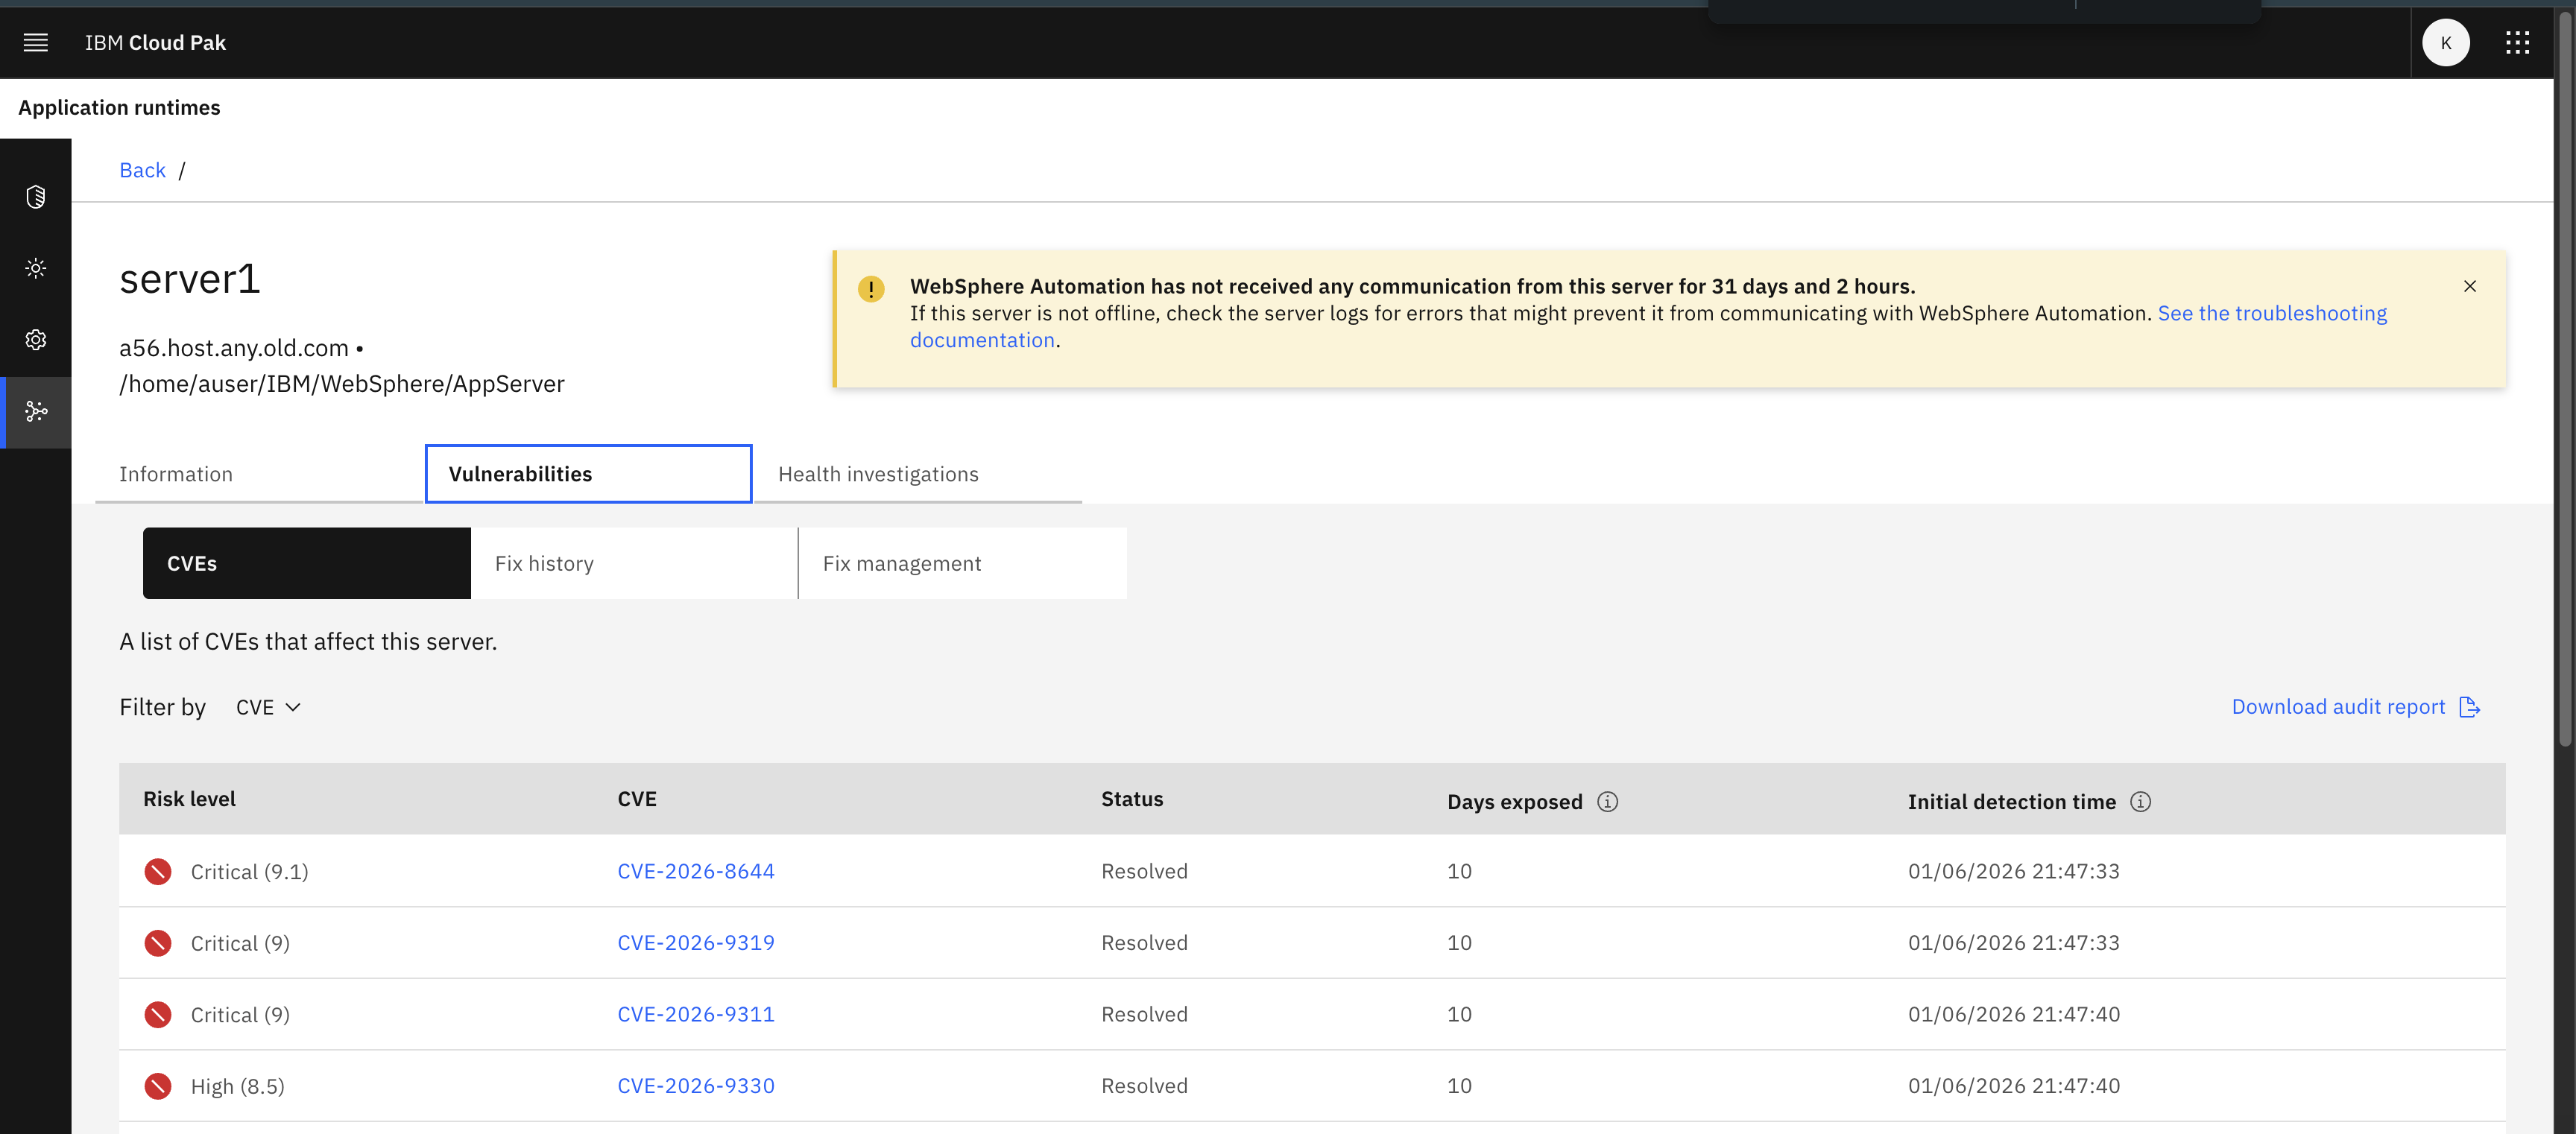This screenshot has width=2576, height=1134.
Task: Switch to the Health investigations tab
Action: coord(918,474)
